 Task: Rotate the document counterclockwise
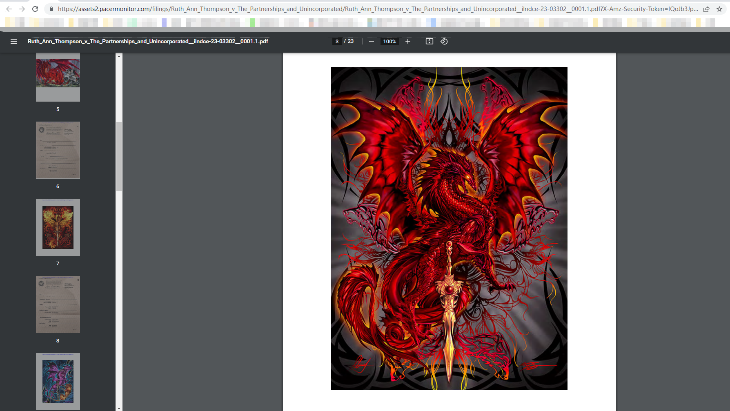coord(444,41)
